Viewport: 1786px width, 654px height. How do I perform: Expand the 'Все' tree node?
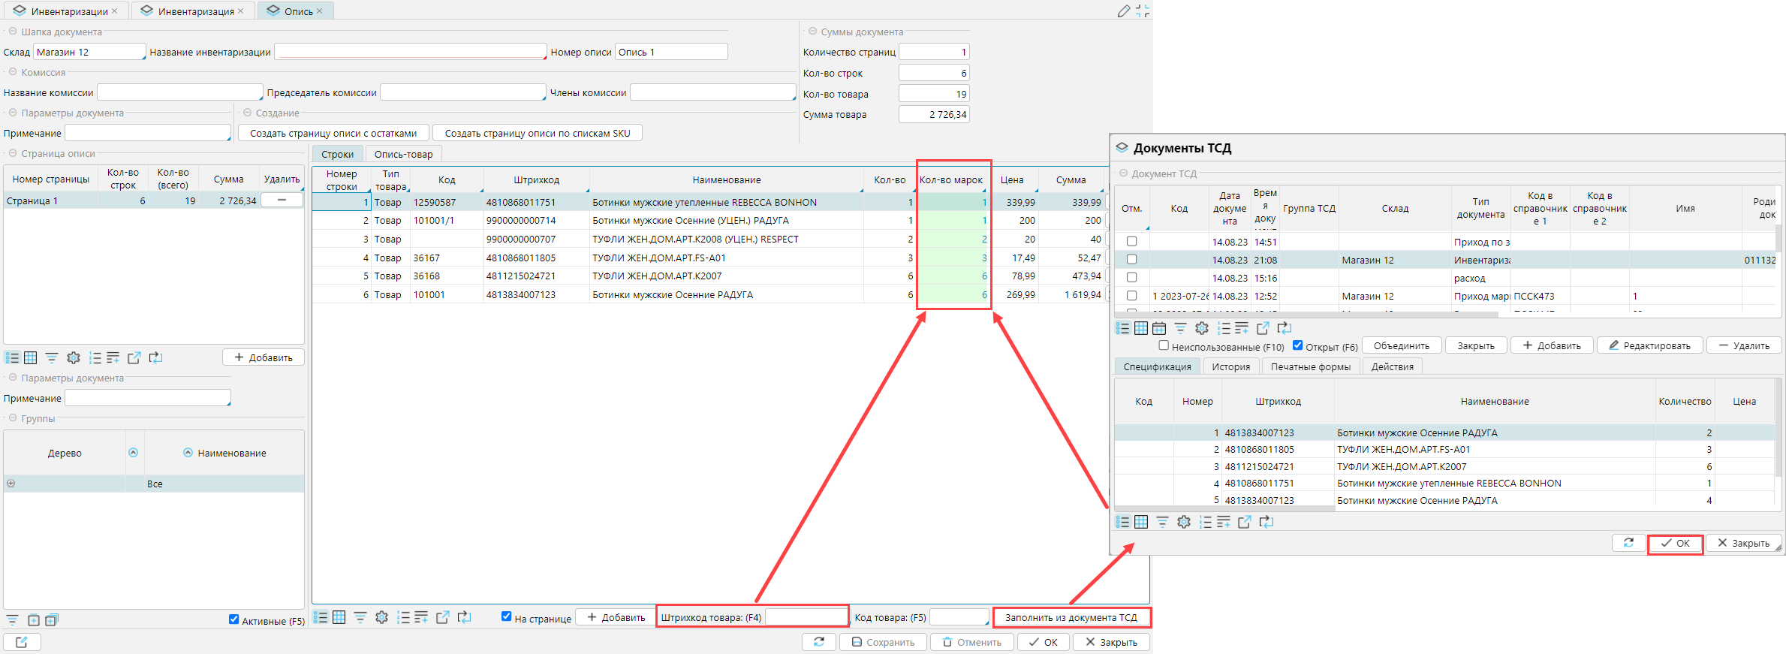11,484
